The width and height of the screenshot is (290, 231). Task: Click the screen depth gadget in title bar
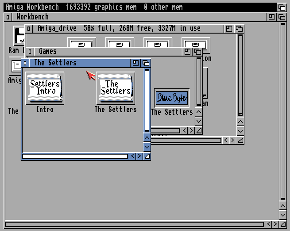click(282, 8)
